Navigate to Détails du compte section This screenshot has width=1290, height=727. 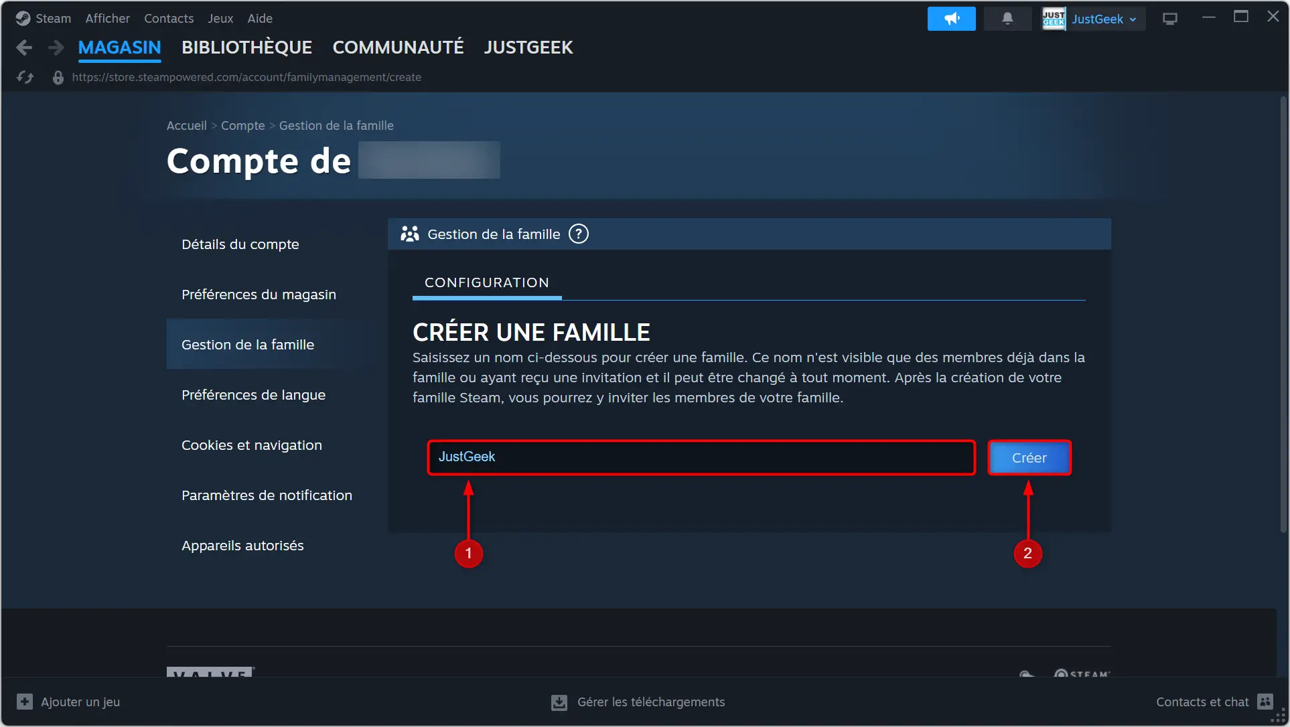(x=240, y=244)
